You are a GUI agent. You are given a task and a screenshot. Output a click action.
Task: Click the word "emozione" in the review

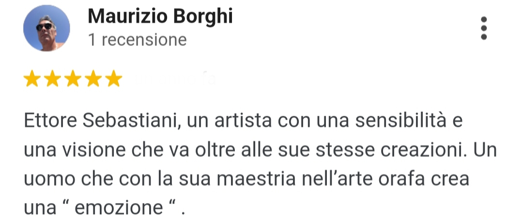(x=119, y=207)
